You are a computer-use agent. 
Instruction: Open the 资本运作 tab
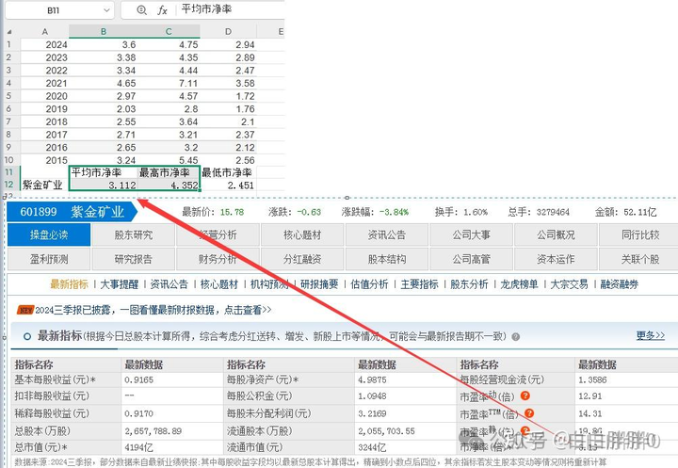(x=556, y=259)
